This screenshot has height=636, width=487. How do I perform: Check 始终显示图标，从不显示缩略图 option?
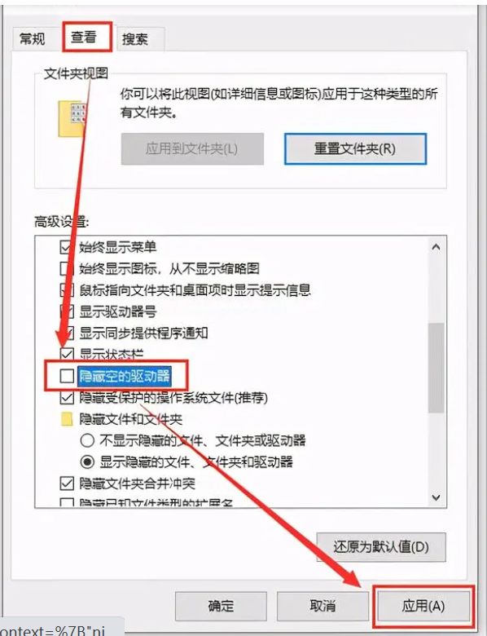pyautogui.click(x=65, y=268)
